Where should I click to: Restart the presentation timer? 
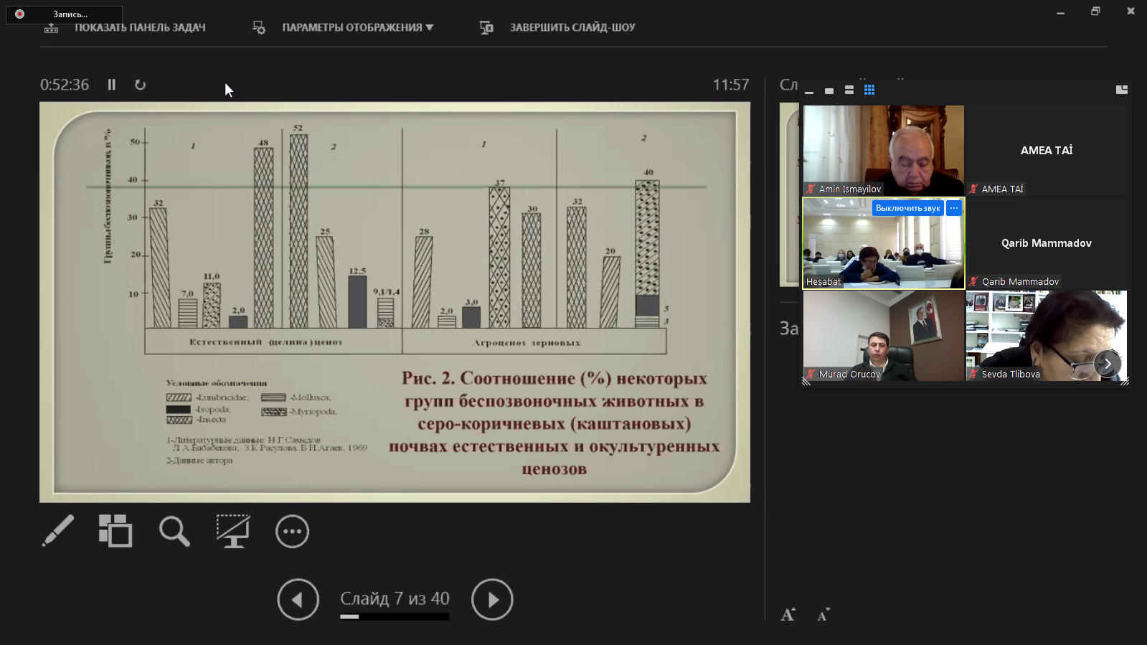[141, 85]
